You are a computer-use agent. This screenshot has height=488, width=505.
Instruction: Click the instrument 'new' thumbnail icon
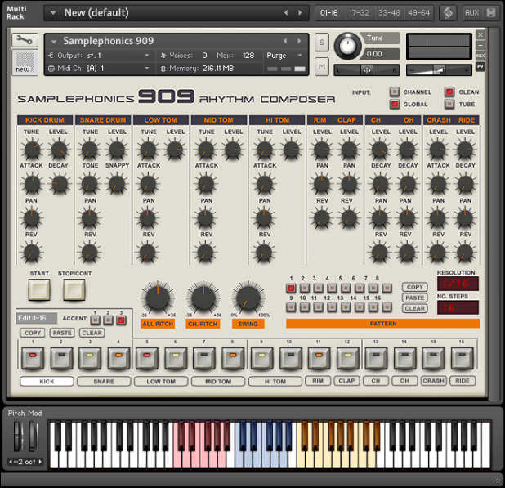click(x=25, y=62)
